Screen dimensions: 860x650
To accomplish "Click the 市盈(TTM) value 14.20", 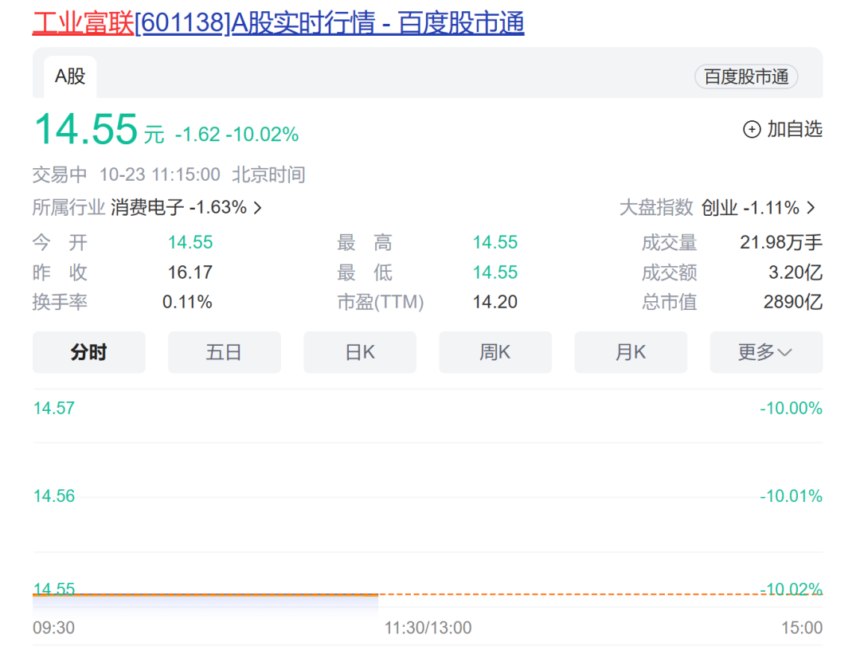I will tap(494, 302).
